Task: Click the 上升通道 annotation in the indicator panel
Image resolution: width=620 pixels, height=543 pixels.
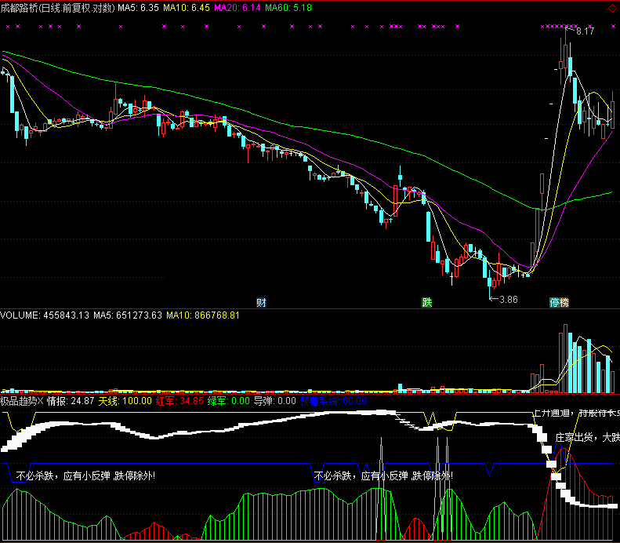Action: 554,412
